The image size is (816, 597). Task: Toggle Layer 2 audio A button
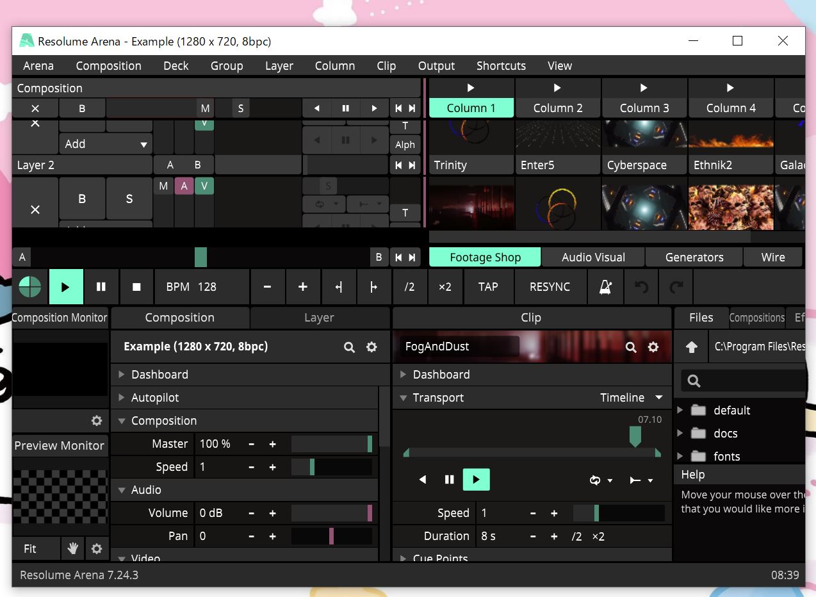[184, 186]
